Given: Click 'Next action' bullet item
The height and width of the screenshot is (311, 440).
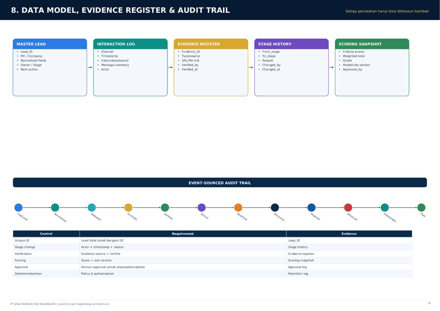Looking at the screenshot, I should pyautogui.click(x=29, y=69).
